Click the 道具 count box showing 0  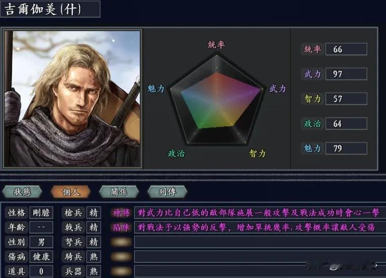(41, 271)
